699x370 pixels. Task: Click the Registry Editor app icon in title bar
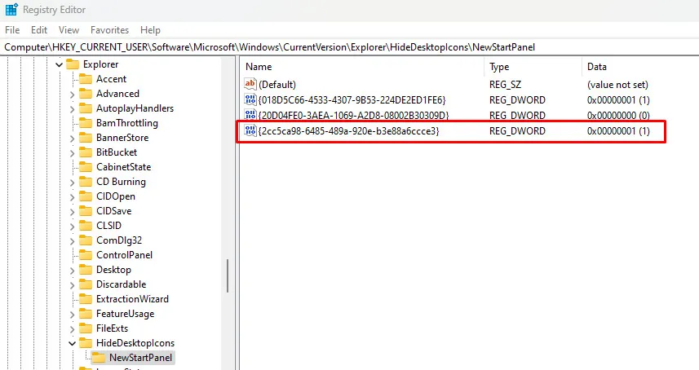tap(11, 9)
